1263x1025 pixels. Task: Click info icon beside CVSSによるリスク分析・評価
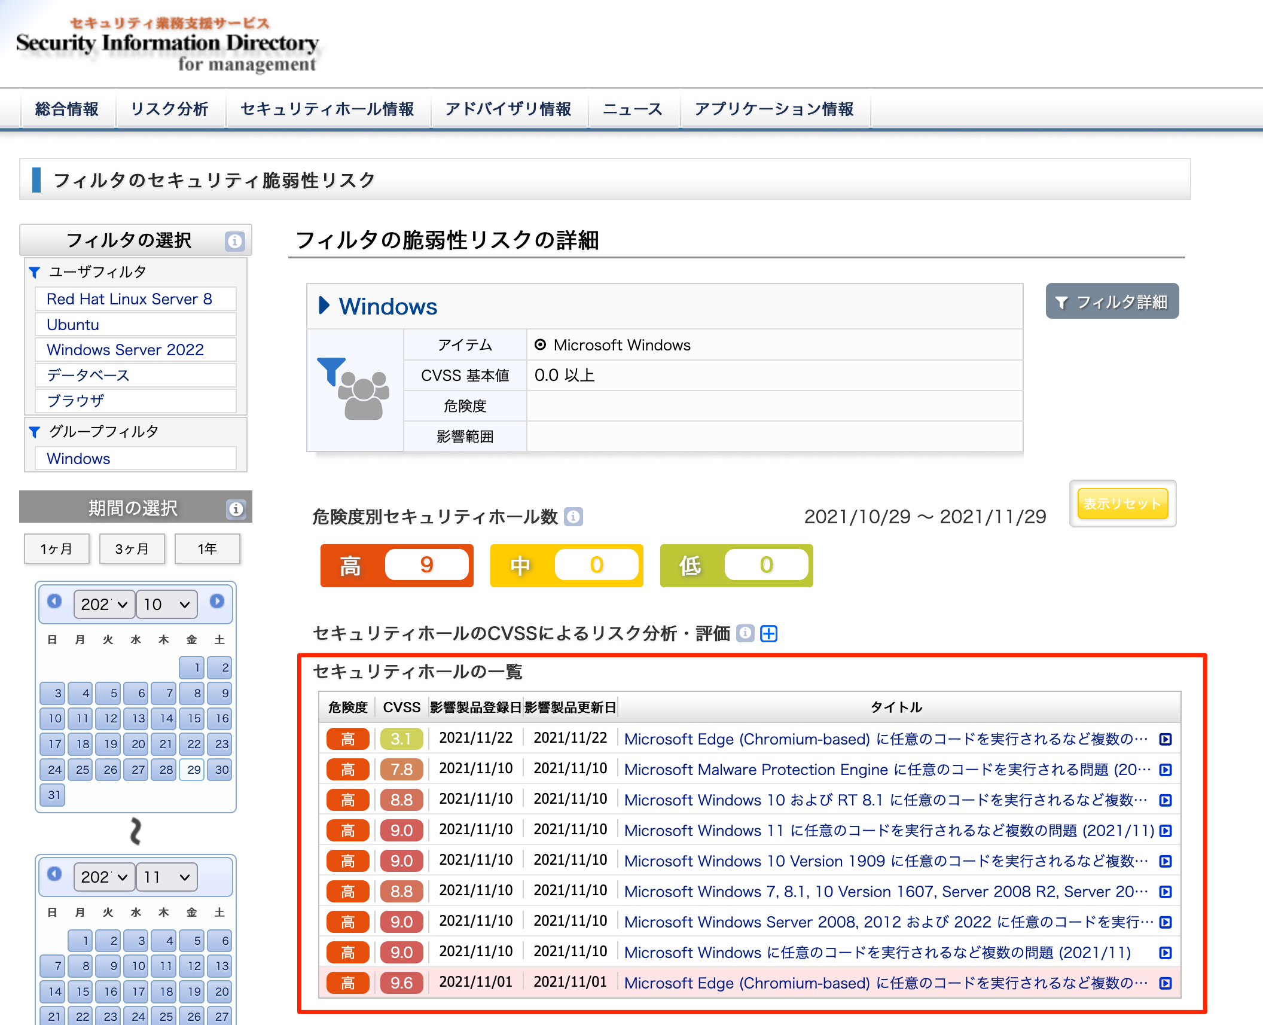(x=745, y=633)
